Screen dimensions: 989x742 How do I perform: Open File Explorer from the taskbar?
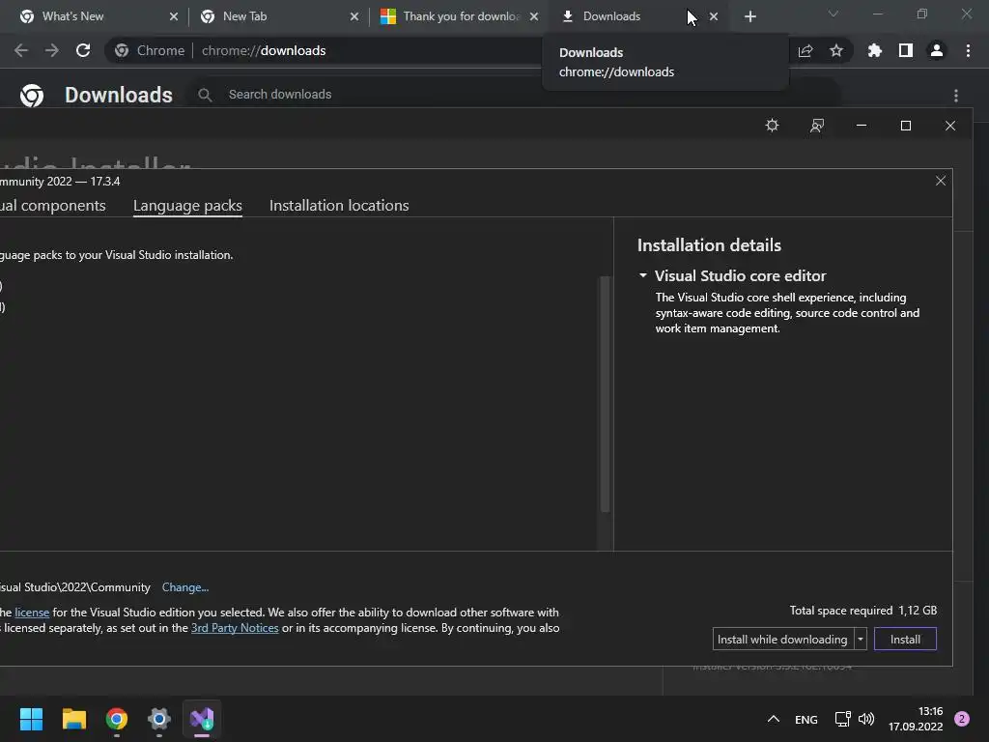73,719
